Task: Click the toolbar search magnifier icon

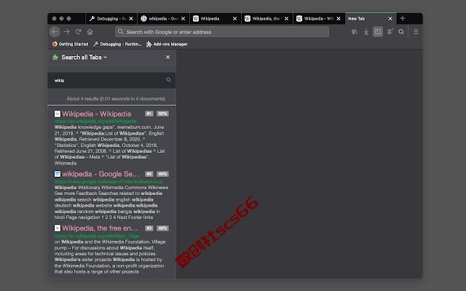Action: [401, 31]
